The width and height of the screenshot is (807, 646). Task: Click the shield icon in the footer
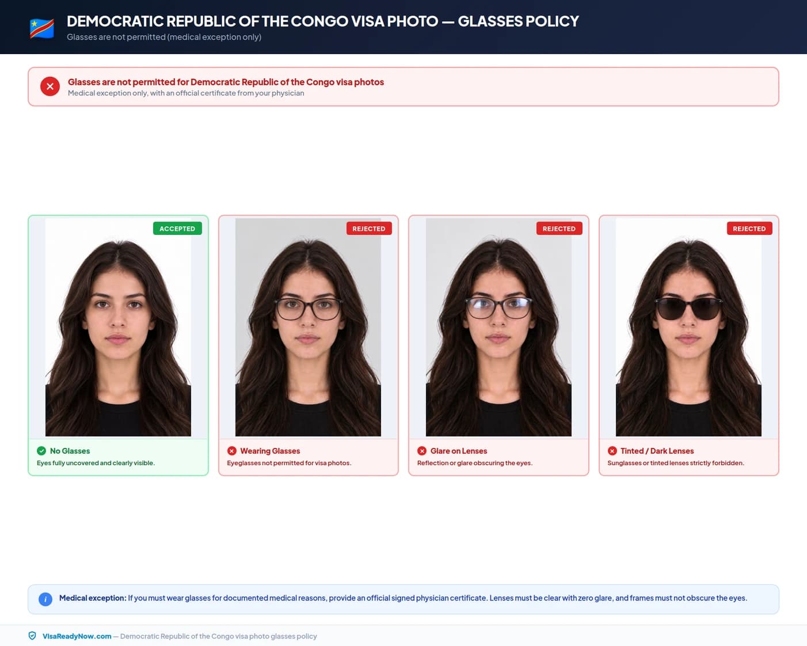click(32, 636)
